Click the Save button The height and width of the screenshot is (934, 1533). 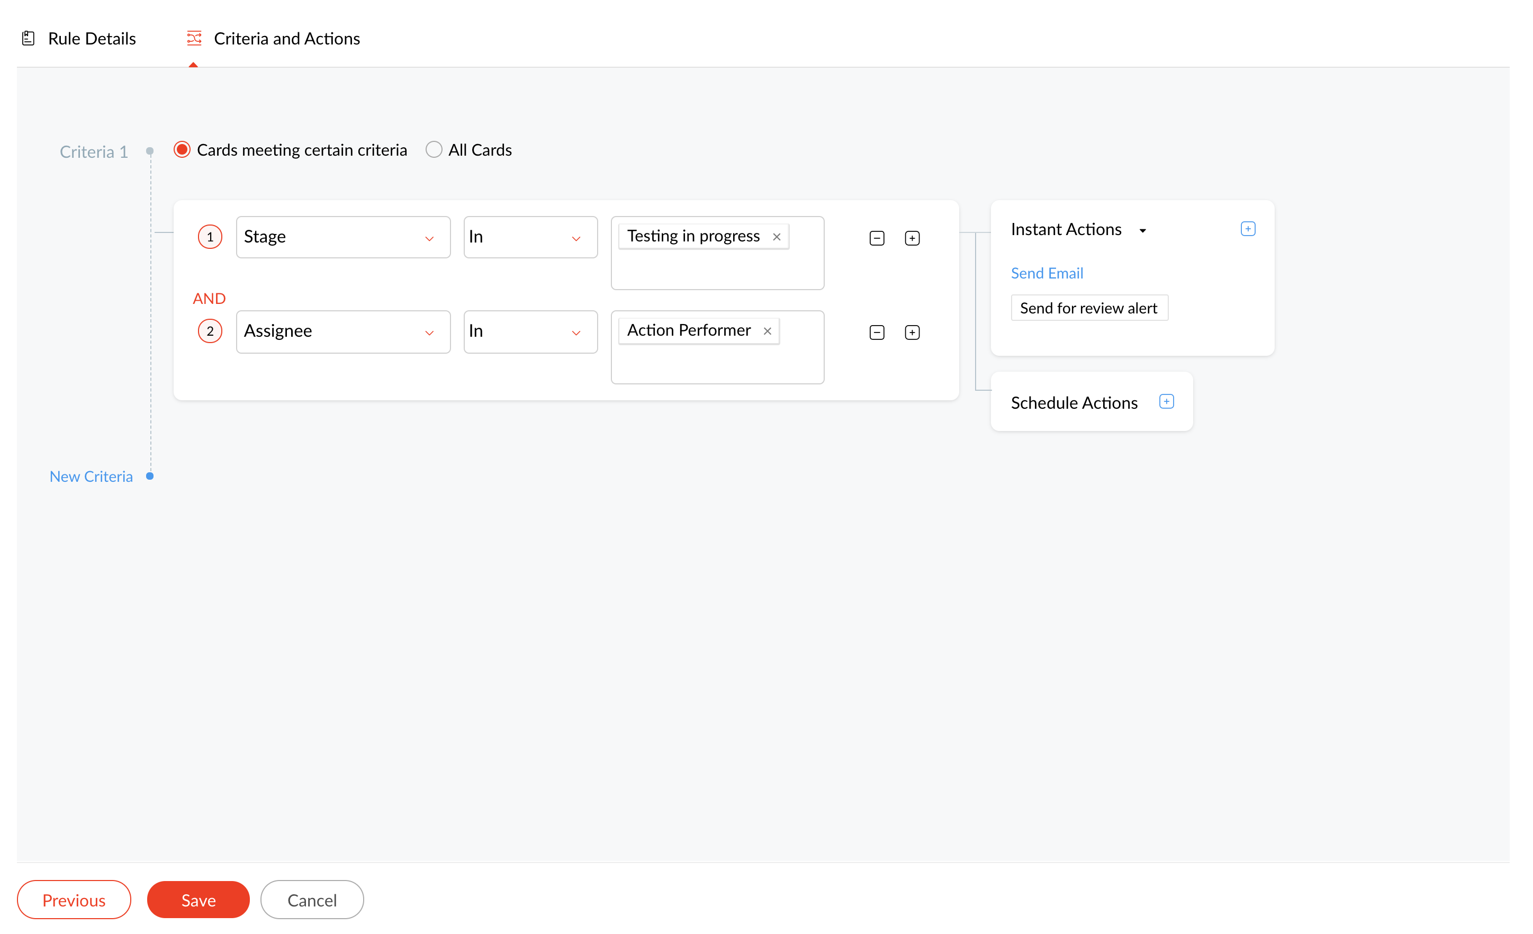pyautogui.click(x=198, y=900)
